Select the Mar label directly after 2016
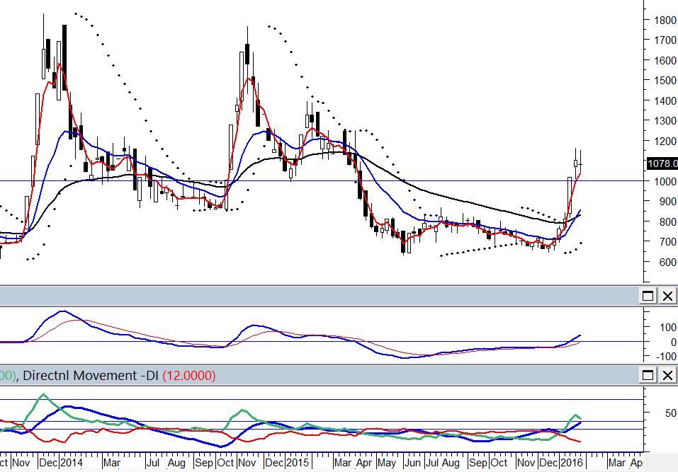678x472 pixels. [616, 463]
